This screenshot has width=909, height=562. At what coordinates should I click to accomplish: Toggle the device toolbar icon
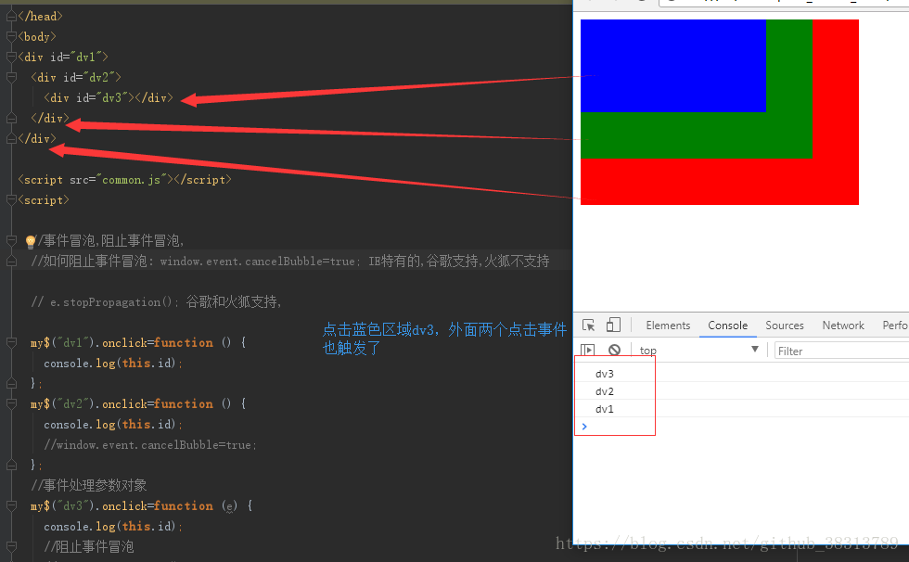tap(613, 325)
